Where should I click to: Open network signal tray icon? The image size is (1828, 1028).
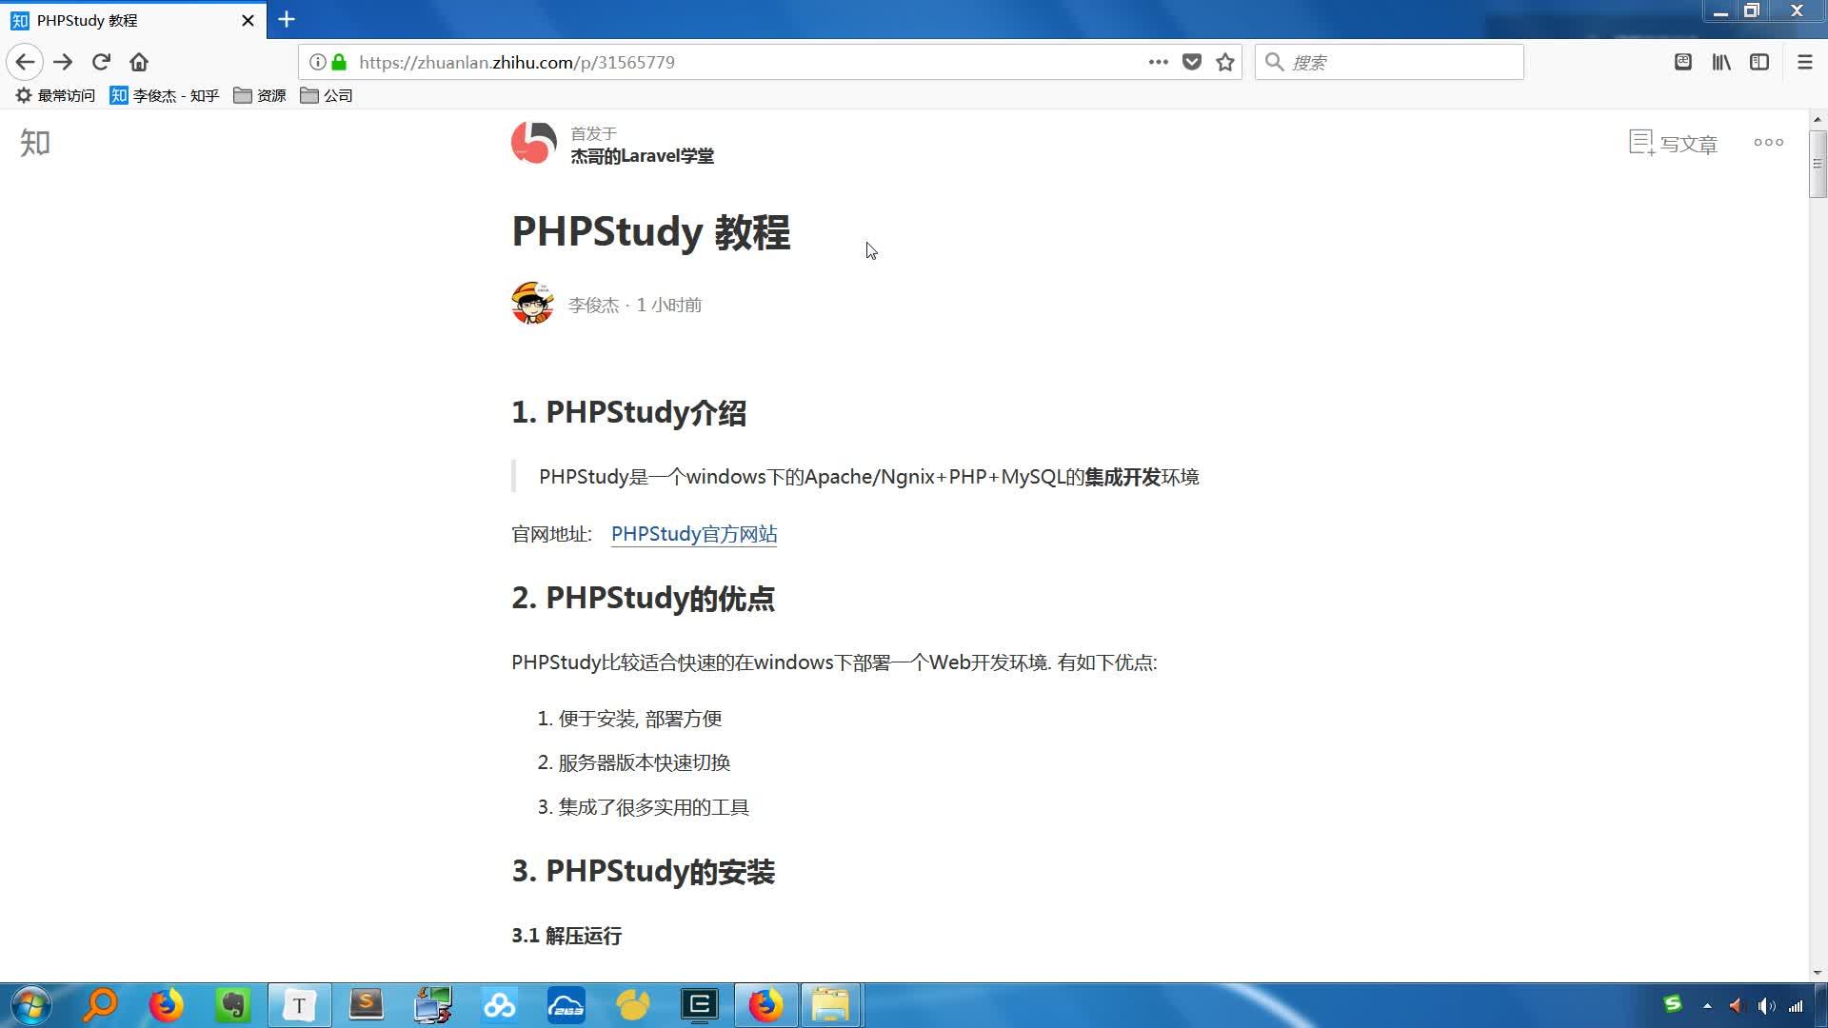click(1796, 1005)
